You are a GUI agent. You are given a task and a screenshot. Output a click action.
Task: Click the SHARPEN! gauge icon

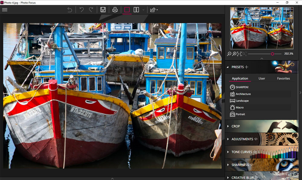(232, 87)
